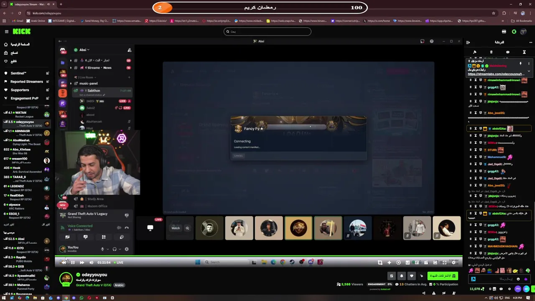Expand the Absi server dropdown in Discord
Viewport: 535px width, 301px height.
pos(84,50)
